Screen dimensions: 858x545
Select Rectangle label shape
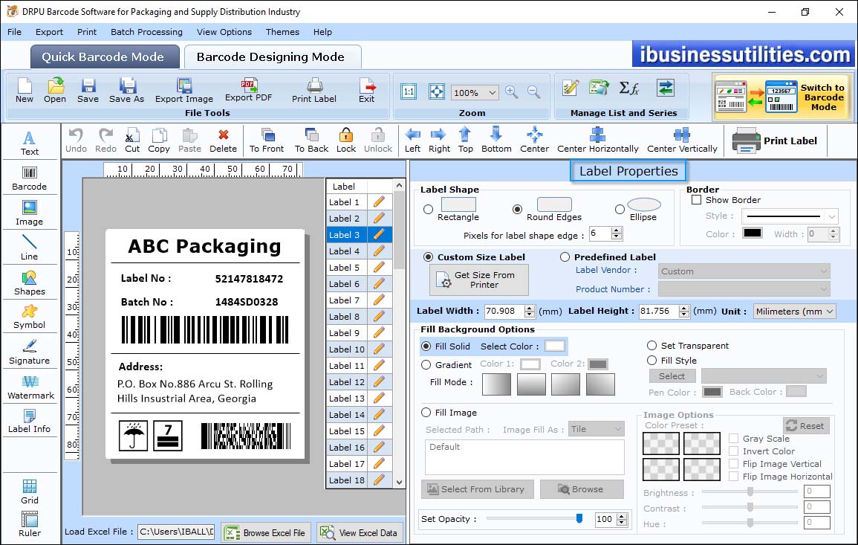[428, 209]
